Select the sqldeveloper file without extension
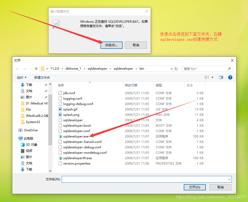Image resolution: width=248 pixels, height=202 pixels. (x=73, y=120)
